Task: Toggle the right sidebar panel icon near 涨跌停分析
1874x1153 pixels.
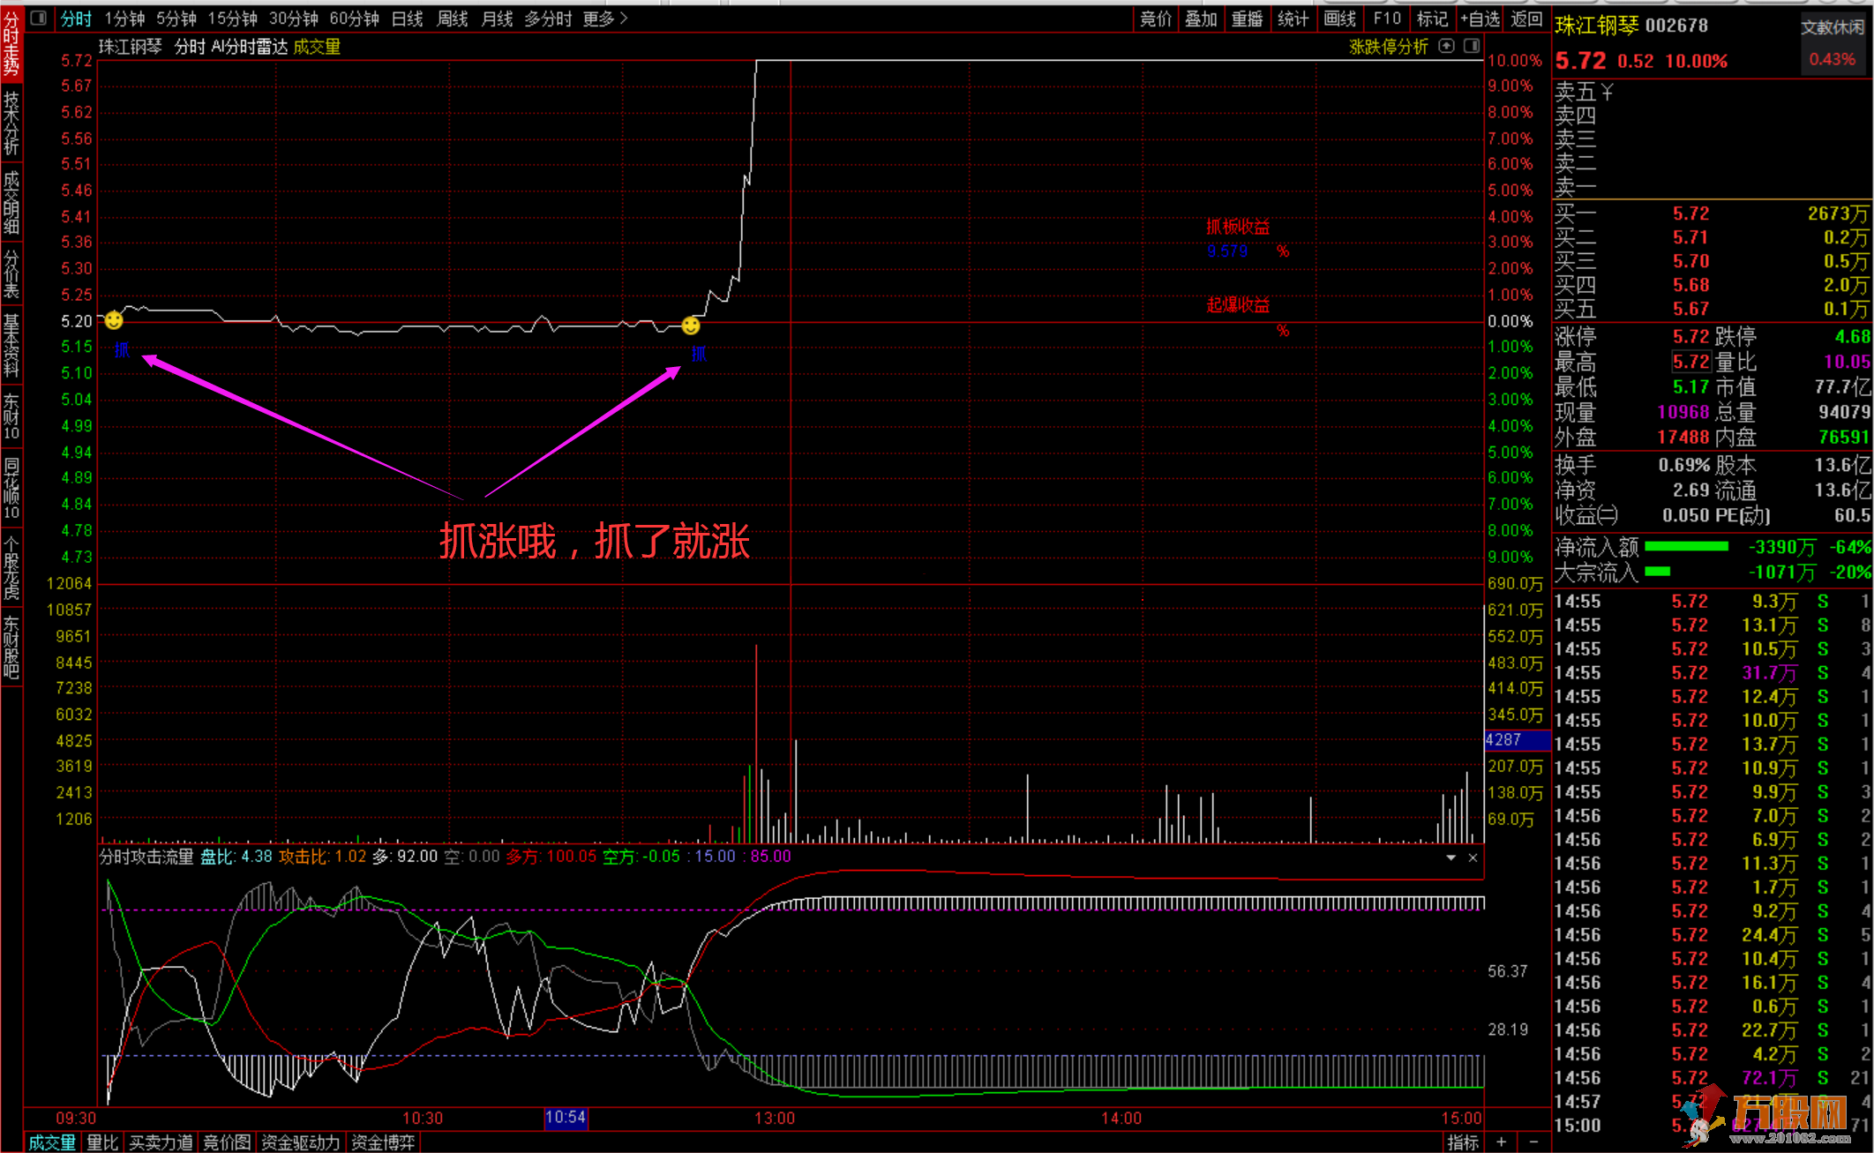Action: pos(1472,46)
